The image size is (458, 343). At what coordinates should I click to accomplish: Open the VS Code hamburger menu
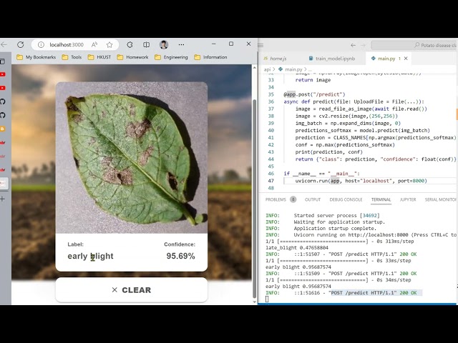click(260, 45)
